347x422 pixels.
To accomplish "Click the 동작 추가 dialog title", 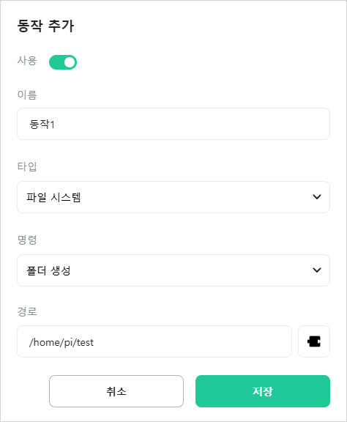I will [45, 26].
